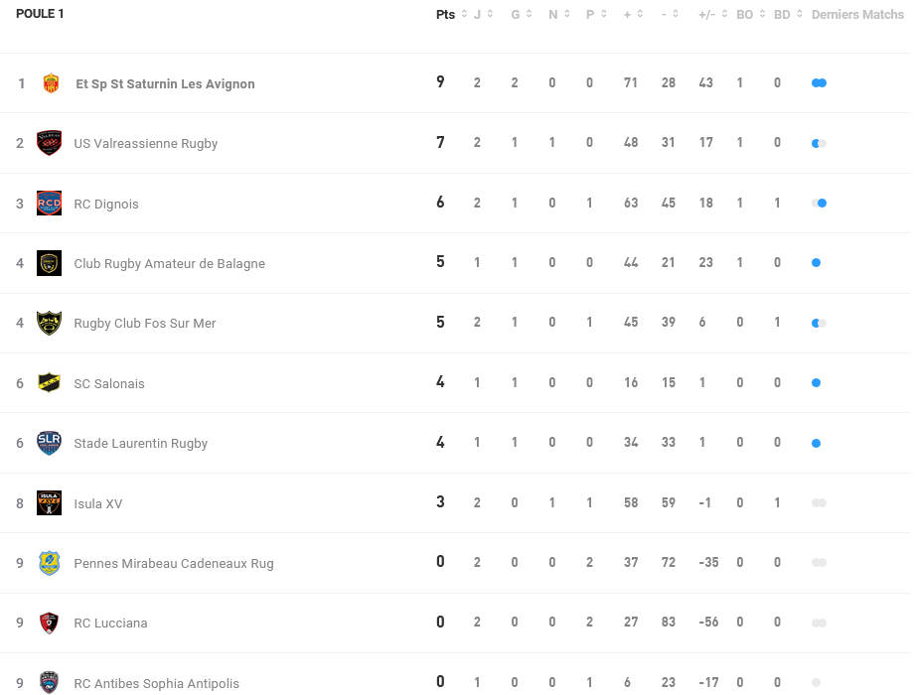Click the SC Salonais club logo
Viewport: 915px width, 695px height.
coord(49,383)
